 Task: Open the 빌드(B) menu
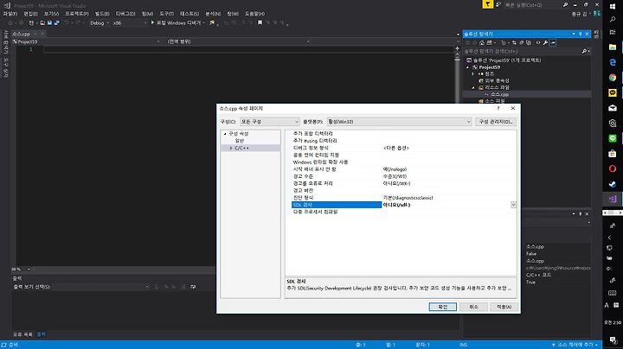pyautogui.click(x=102, y=14)
